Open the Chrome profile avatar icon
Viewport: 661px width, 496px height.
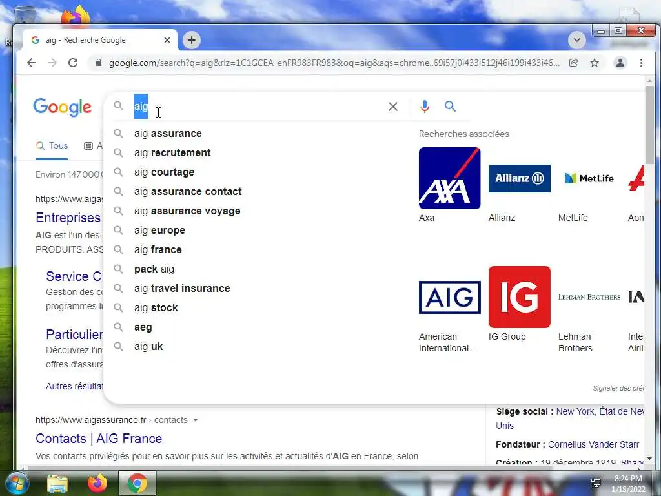tap(620, 63)
